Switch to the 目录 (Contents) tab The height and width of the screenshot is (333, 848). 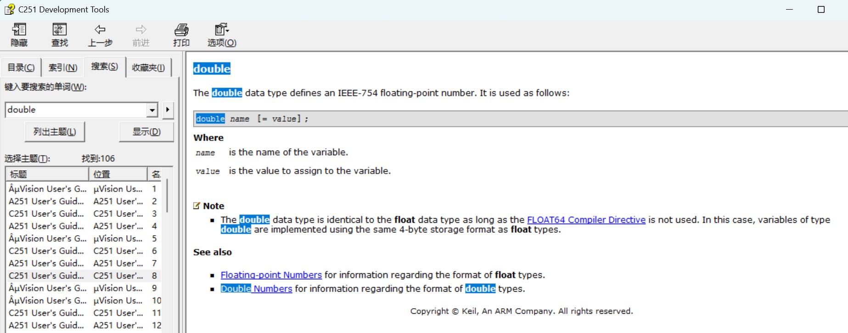pos(21,68)
